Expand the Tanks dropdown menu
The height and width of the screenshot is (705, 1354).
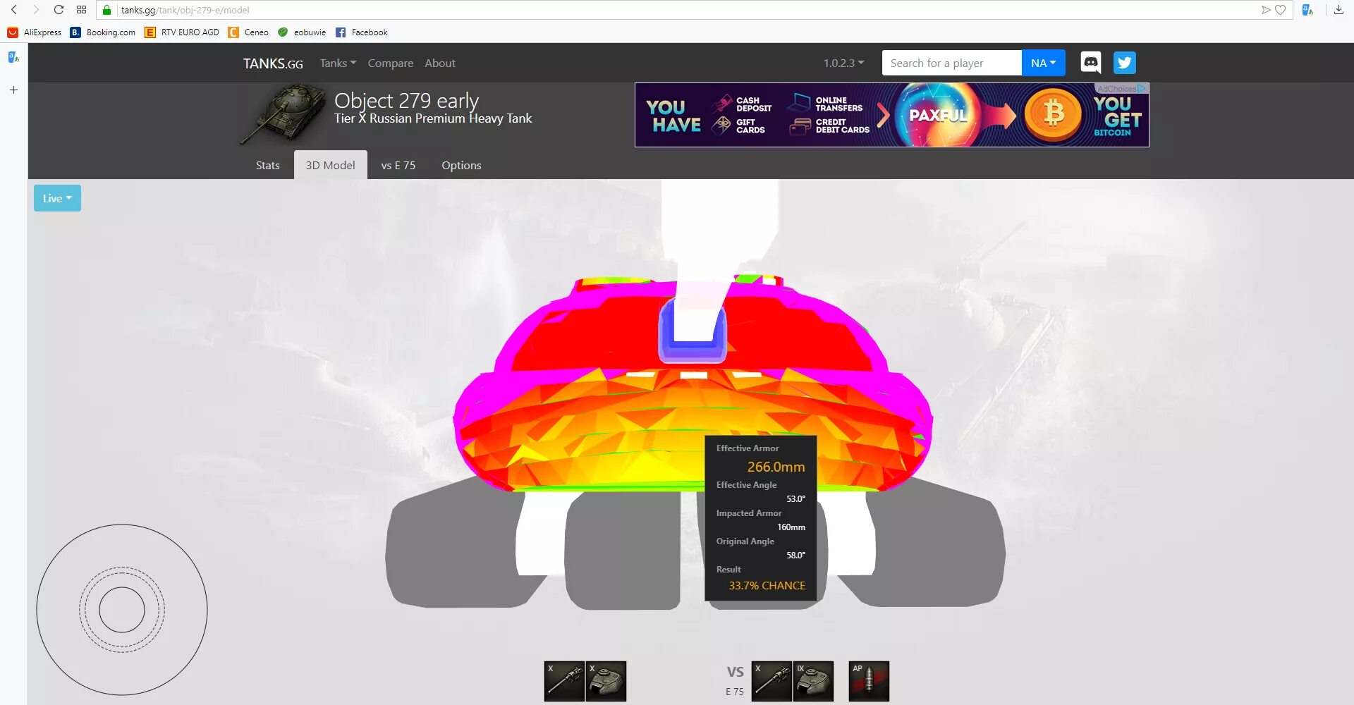338,63
